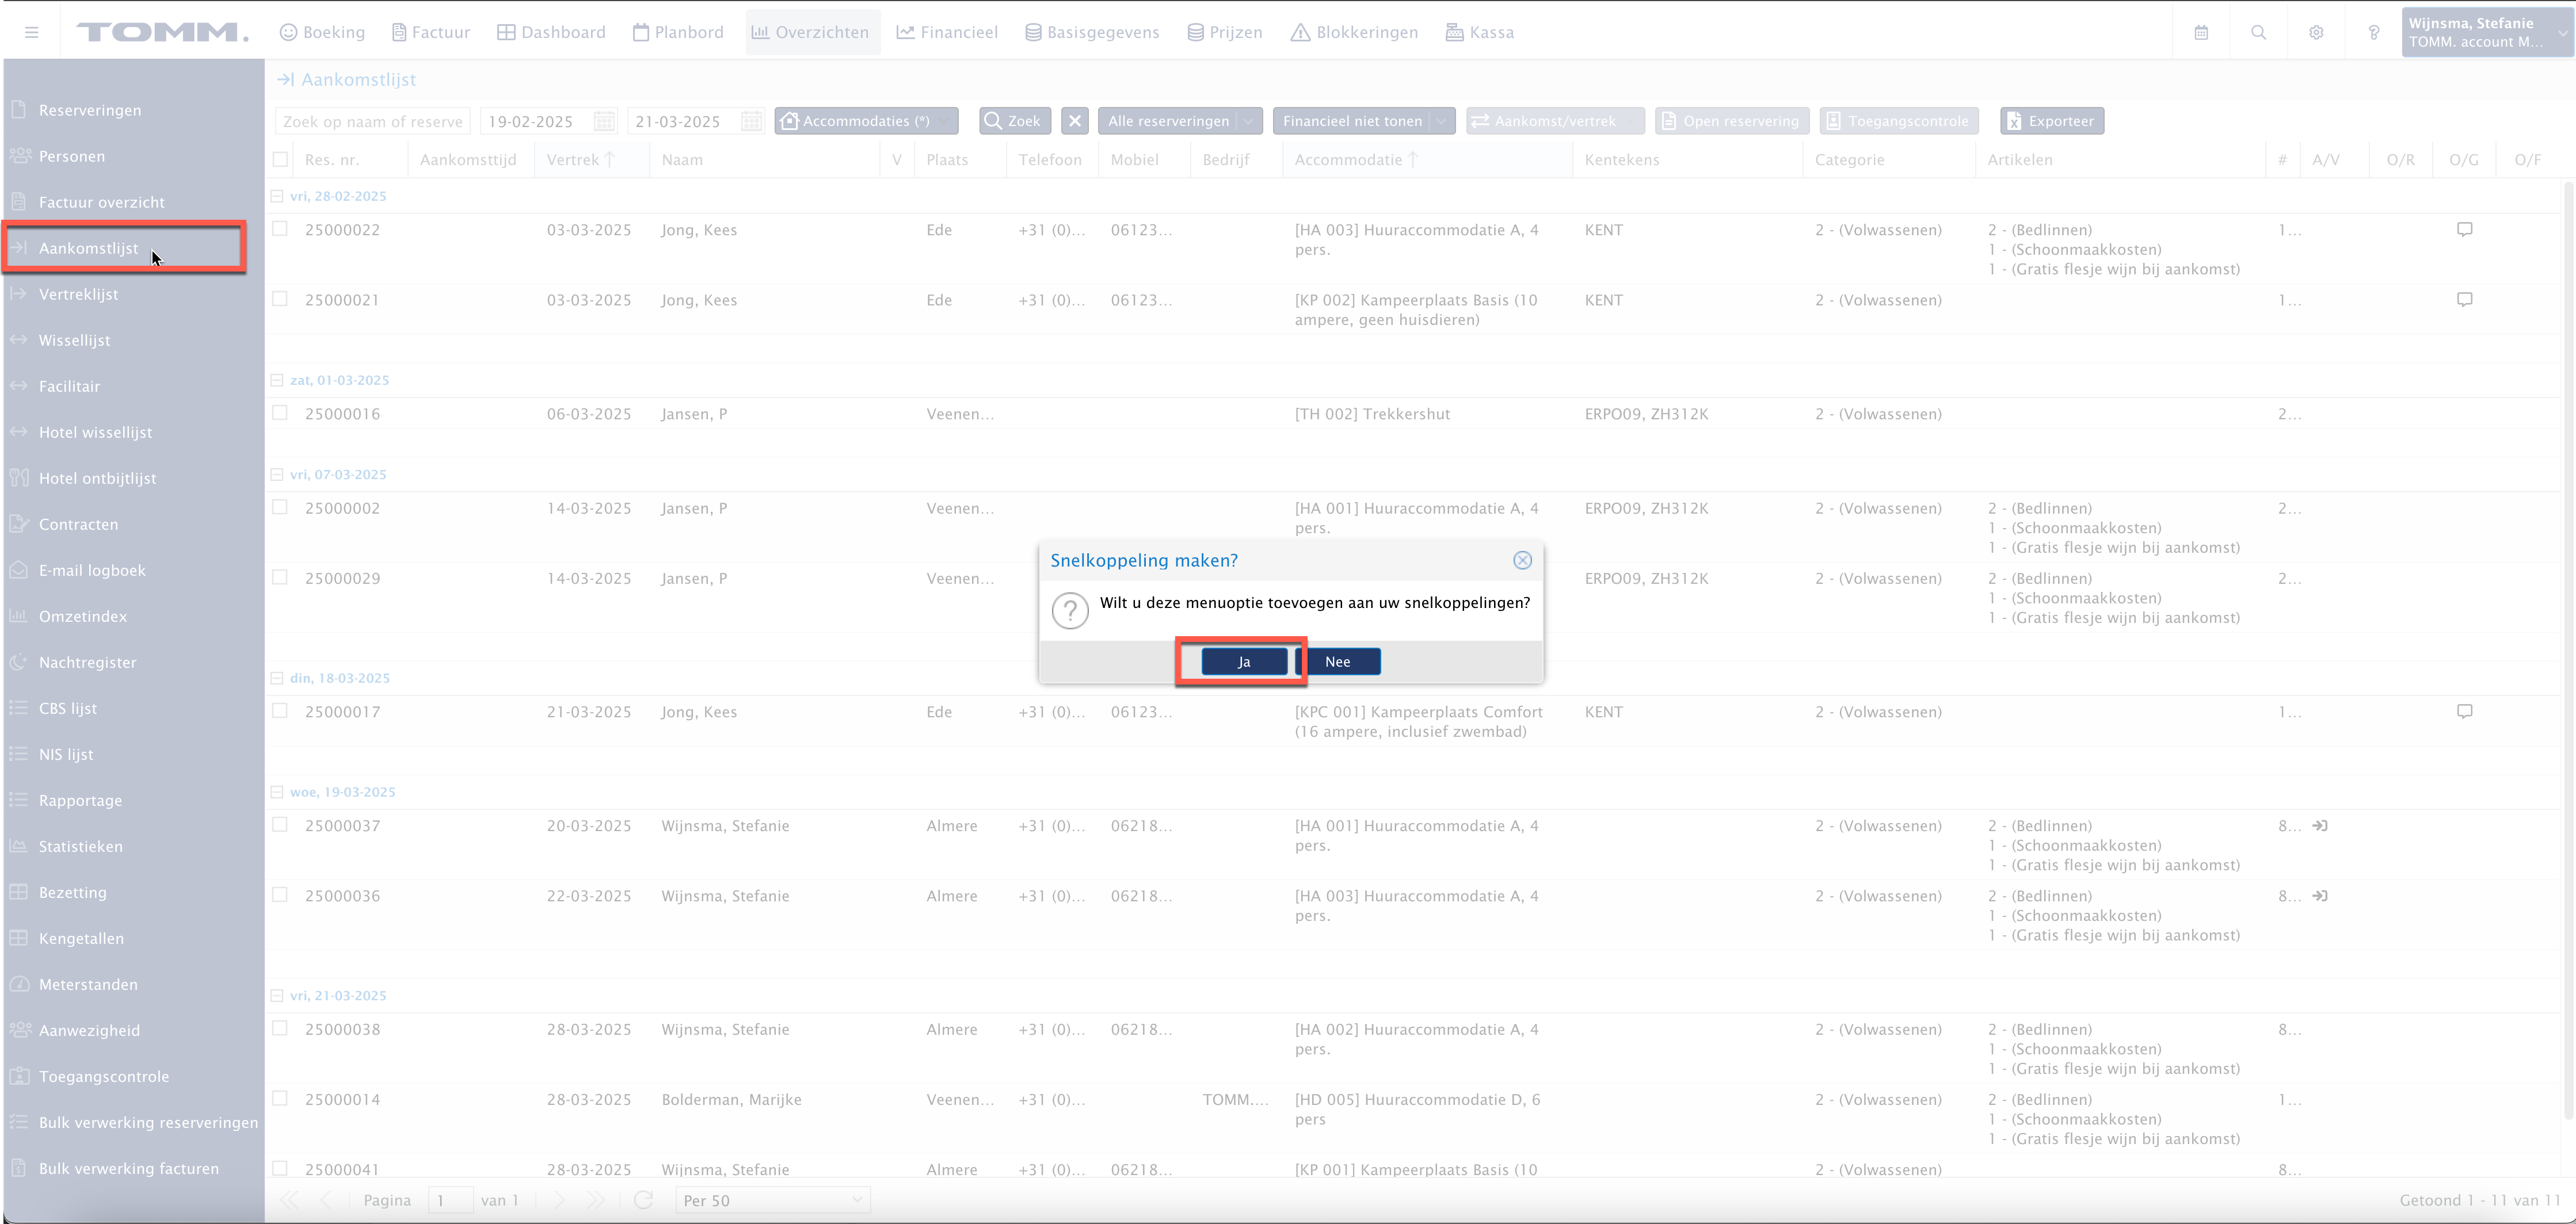Click the Ja button in dialog
This screenshot has height=1224, width=2576.
click(x=1243, y=661)
